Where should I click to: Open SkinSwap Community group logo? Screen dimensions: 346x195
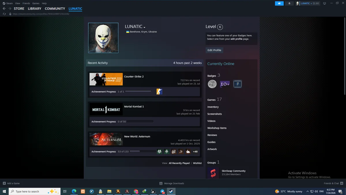213,173
